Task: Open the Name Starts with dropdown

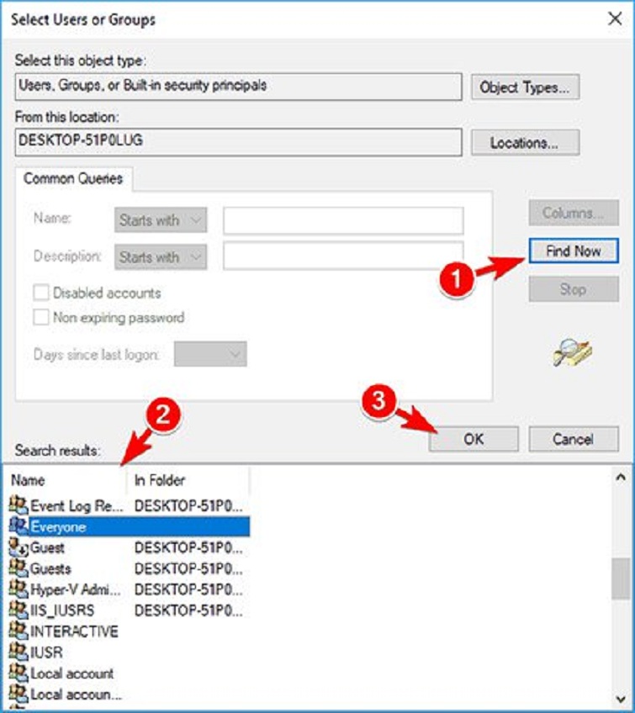Action: pos(161,220)
